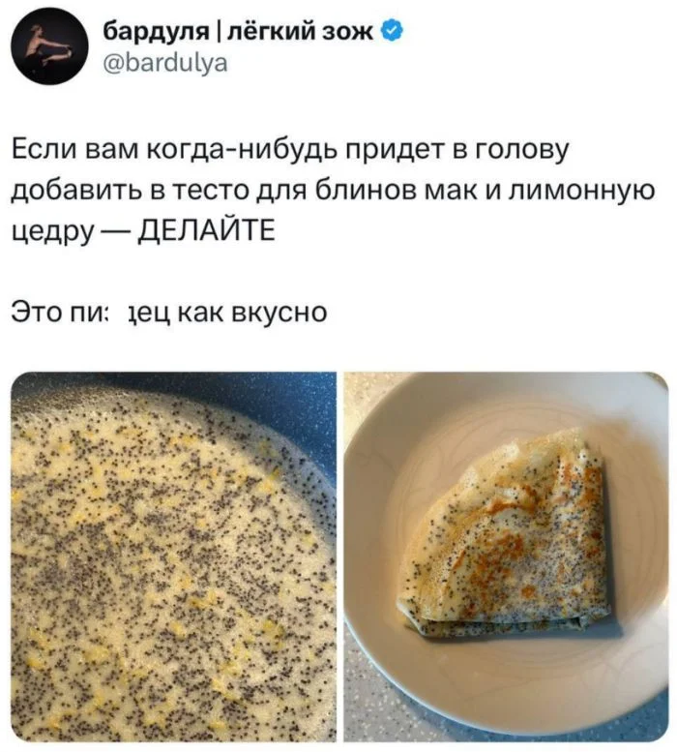677x752 pixels.
Task: Click the line 'Это пи..ец как вкусно'
Action: [x=169, y=313]
